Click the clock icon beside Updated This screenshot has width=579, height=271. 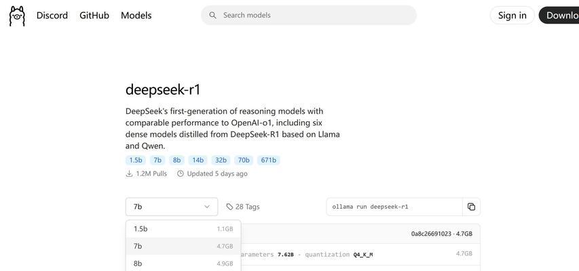pos(180,173)
